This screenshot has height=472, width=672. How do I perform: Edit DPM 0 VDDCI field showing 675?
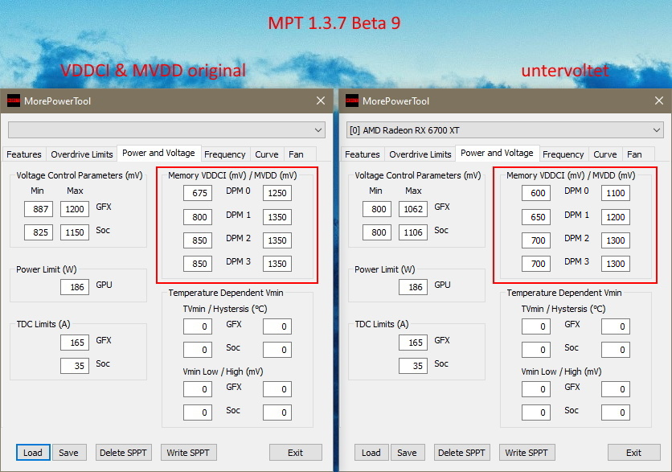[x=198, y=193]
